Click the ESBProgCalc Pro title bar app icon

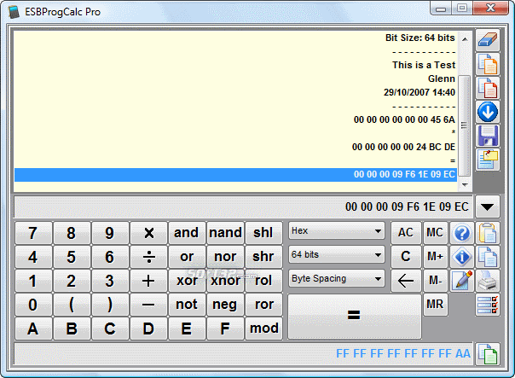coord(14,12)
